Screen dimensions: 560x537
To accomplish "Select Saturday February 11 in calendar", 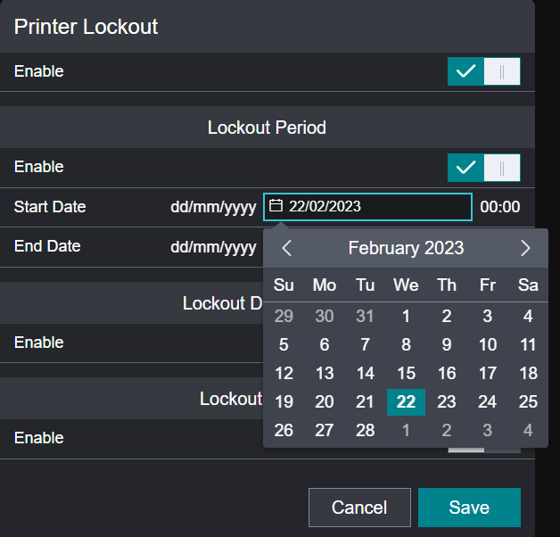I will (x=528, y=344).
